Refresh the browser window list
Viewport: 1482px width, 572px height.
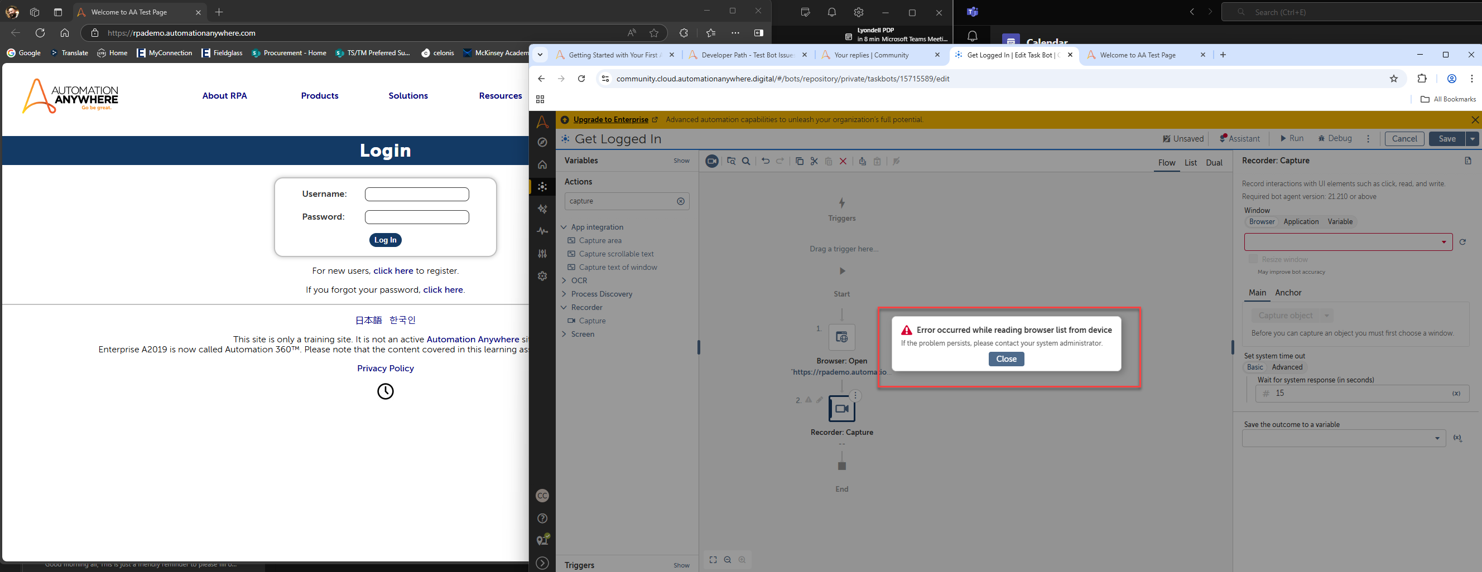tap(1462, 242)
